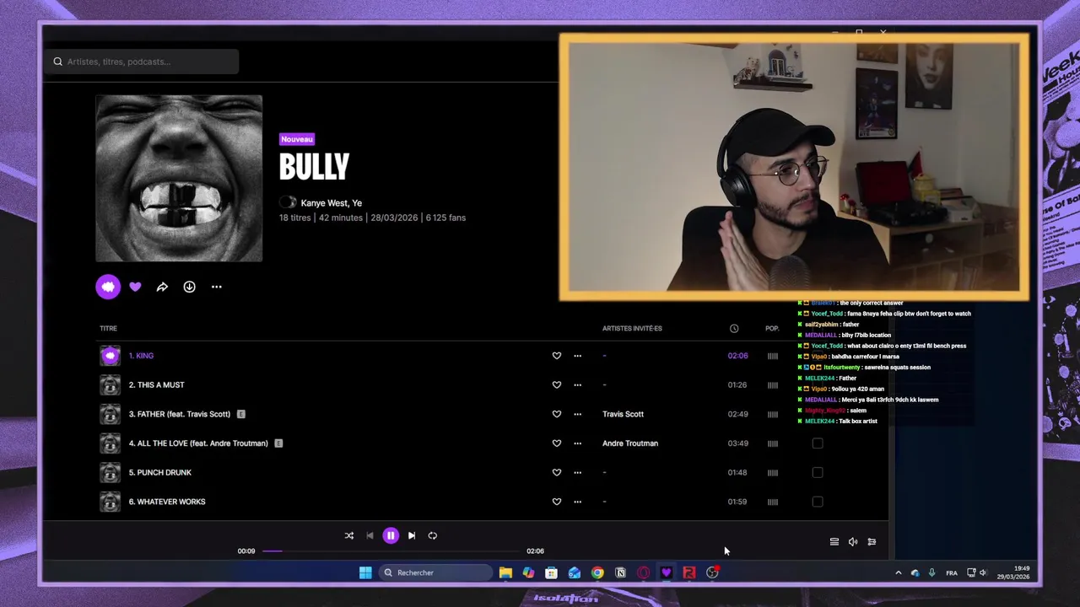The height and width of the screenshot is (607, 1080).
Task: Play the track FATHER feat. Travis Scott
Action: [179, 414]
